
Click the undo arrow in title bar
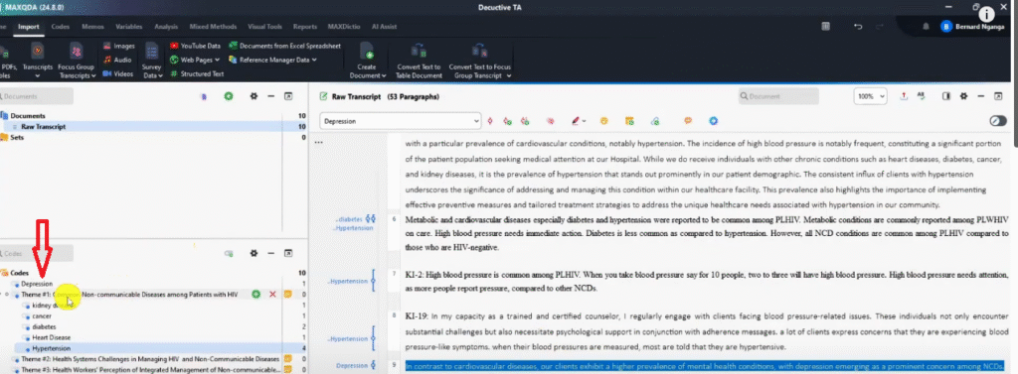[x=859, y=27]
